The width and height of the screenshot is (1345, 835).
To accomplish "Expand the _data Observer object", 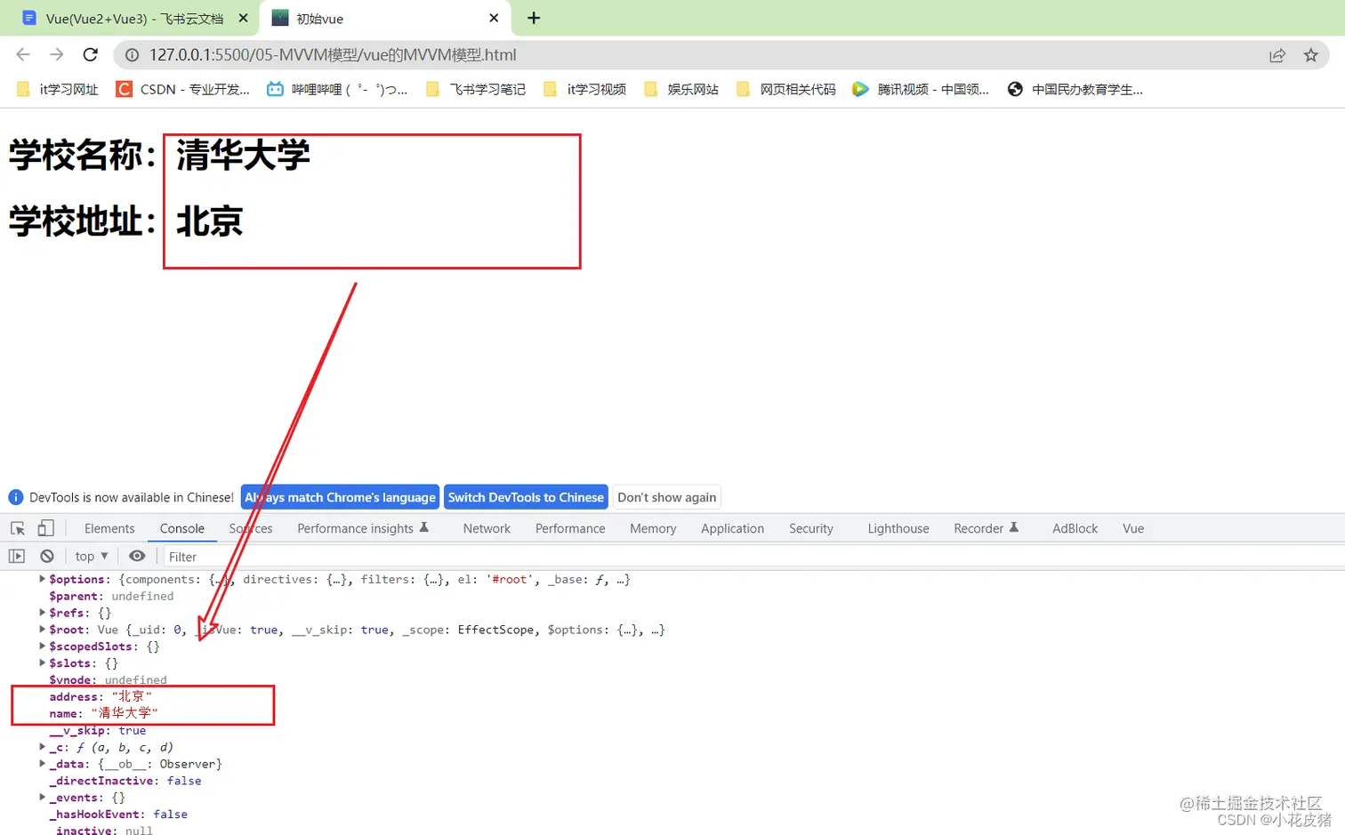I will [42, 764].
